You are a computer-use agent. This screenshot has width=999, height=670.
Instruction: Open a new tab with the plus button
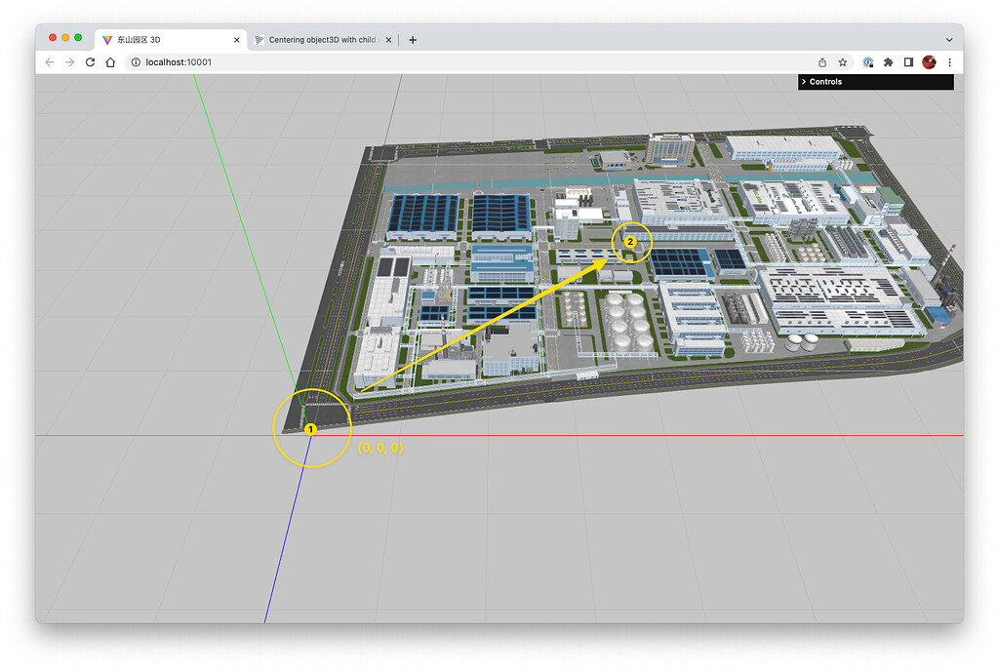(412, 39)
